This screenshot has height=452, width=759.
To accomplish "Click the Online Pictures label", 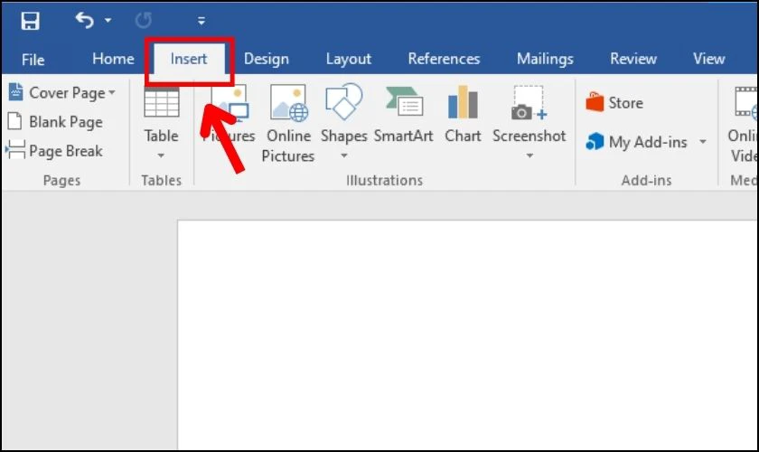I will coord(288,146).
